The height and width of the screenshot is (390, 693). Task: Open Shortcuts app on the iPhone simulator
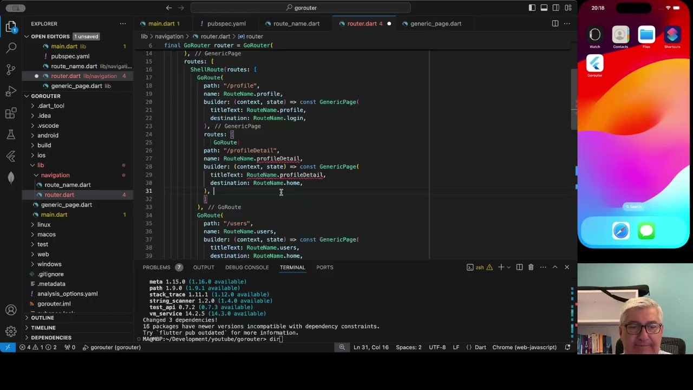pyautogui.click(x=672, y=38)
